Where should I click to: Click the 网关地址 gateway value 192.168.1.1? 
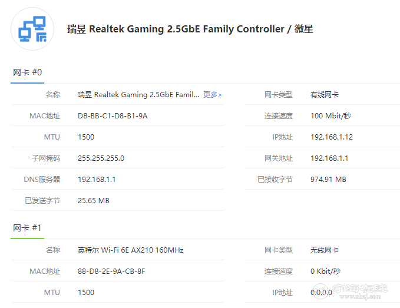[329, 158]
